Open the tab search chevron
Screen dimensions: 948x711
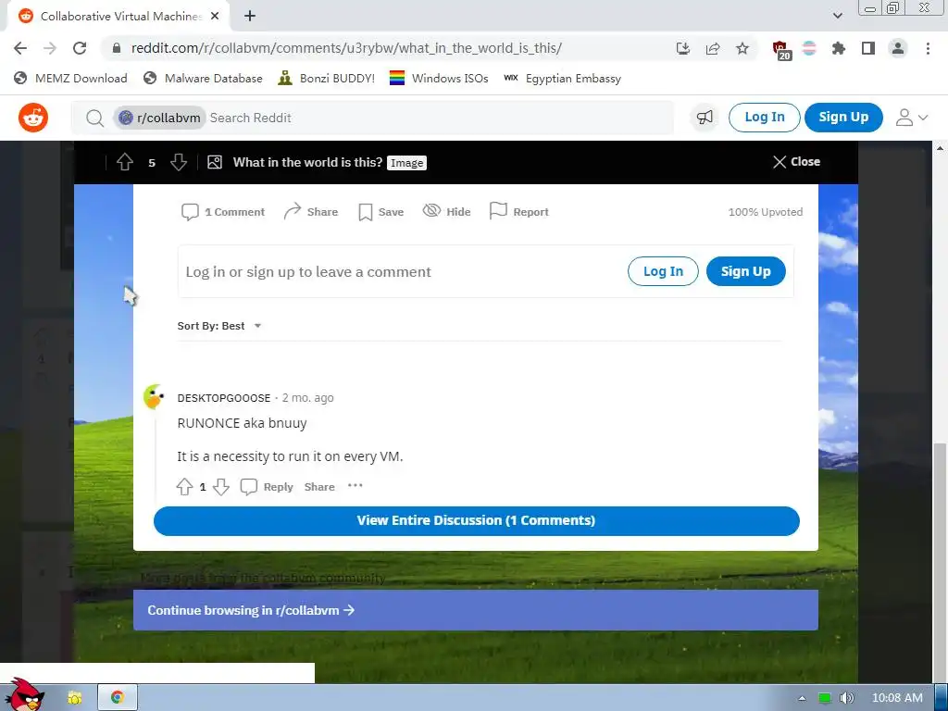(x=837, y=16)
